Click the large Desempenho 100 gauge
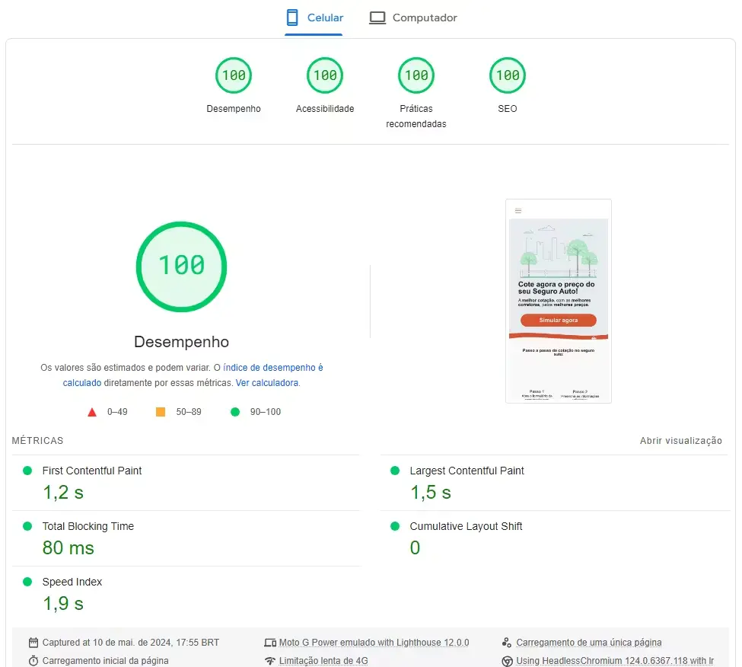The height and width of the screenshot is (667, 742). point(181,267)
